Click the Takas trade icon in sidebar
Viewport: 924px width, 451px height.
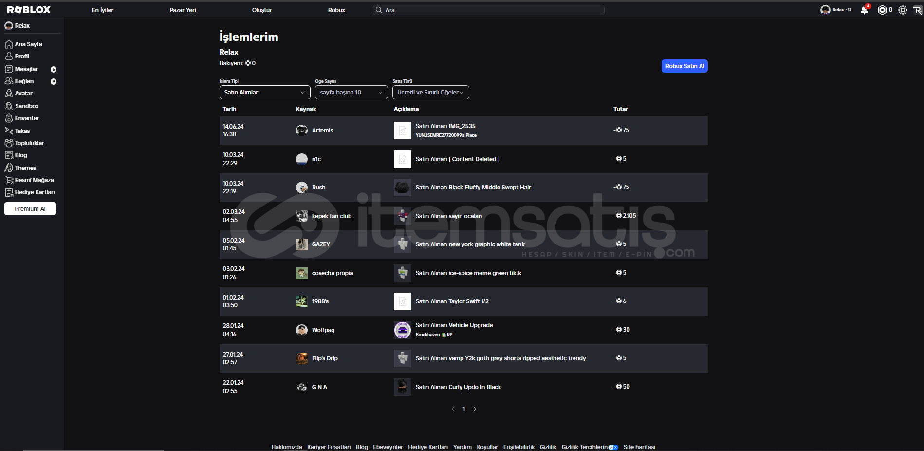9,131
